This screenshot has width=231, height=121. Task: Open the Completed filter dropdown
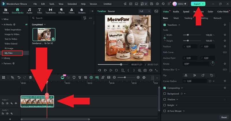pos(39,24)
